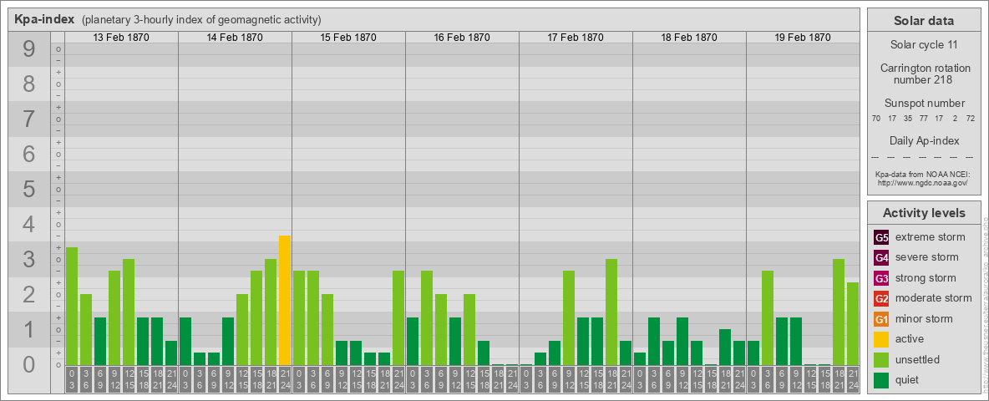The width and height of the screenshot is (989, 401).
Task: Click the sunspot value 35
Action: pos(908,118)
